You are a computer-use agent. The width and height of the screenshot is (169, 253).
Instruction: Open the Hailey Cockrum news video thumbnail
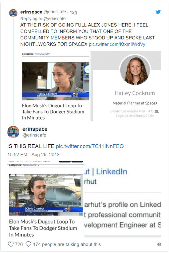[x=56, y=81]
